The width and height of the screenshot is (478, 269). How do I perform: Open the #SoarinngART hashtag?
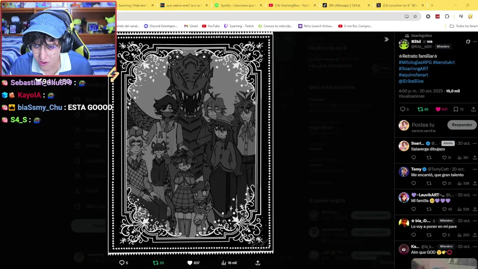click(413, 69)
